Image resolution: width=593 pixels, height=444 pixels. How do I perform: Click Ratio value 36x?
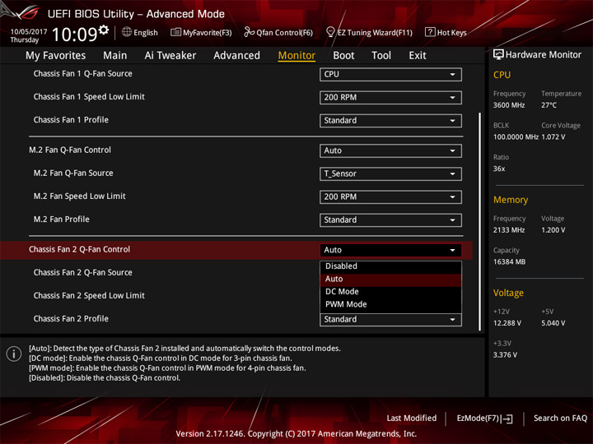click(499, 169)
